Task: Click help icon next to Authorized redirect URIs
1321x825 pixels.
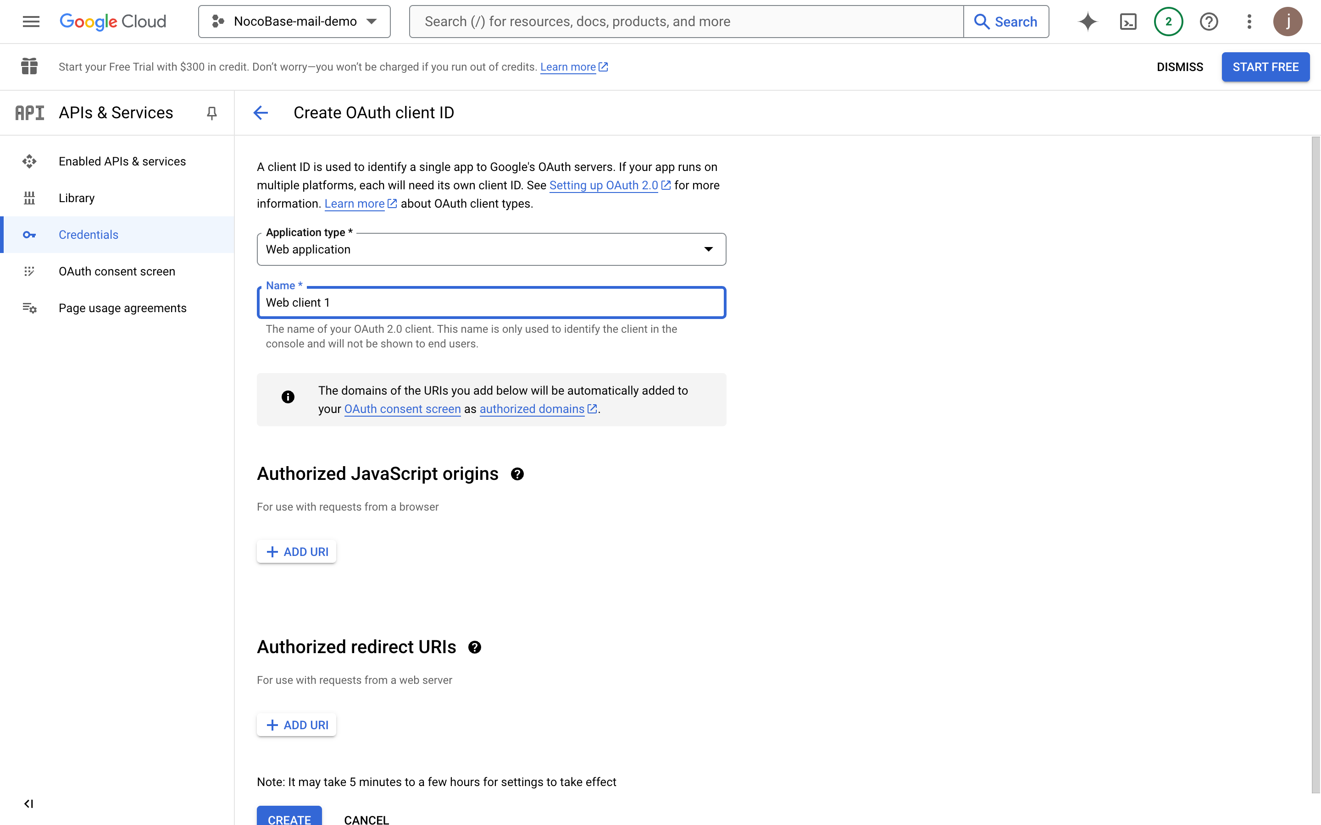Action: [474, 647]
